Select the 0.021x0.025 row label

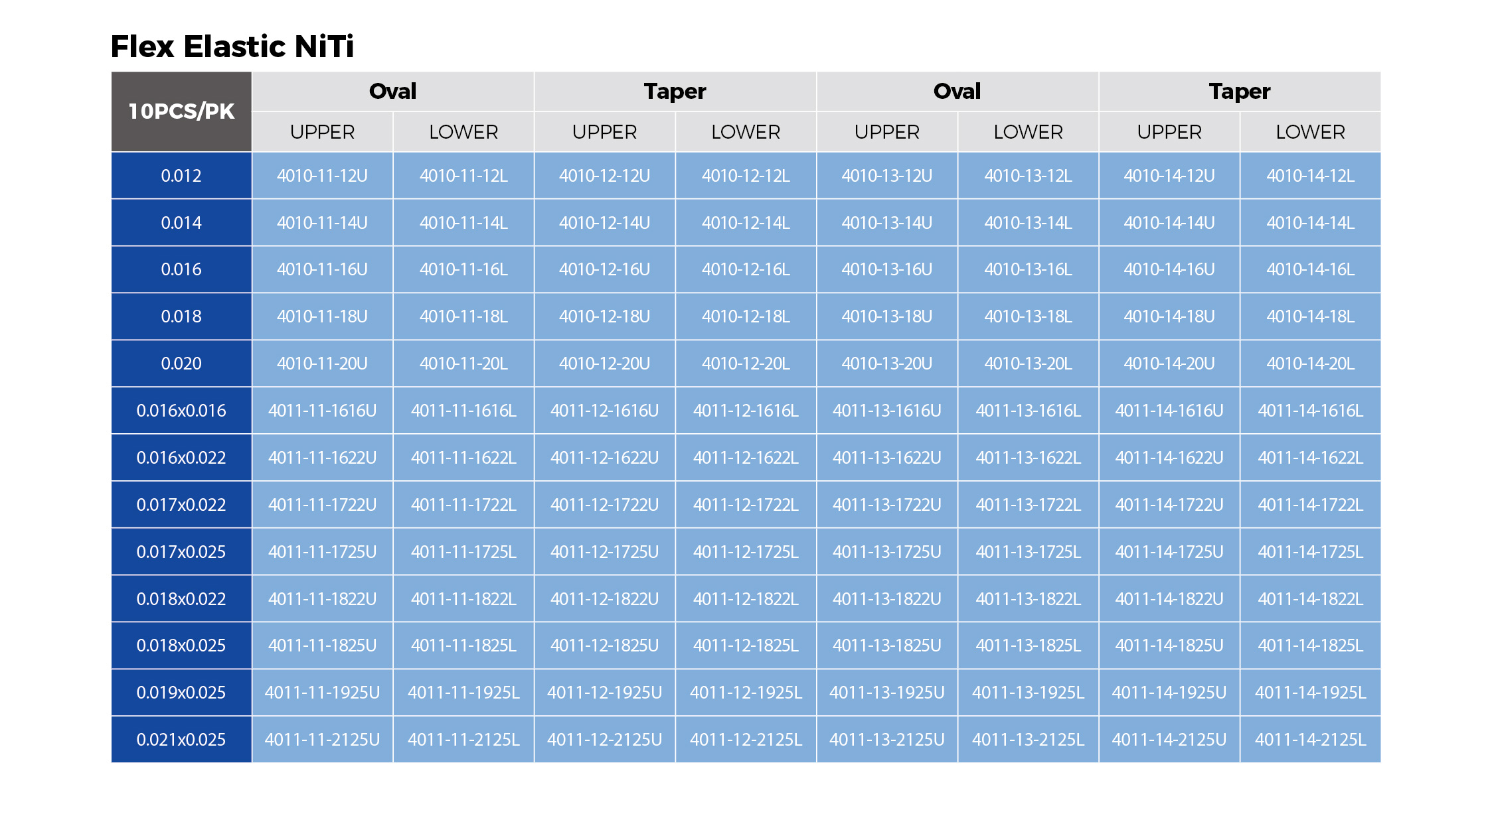(181, 740)
